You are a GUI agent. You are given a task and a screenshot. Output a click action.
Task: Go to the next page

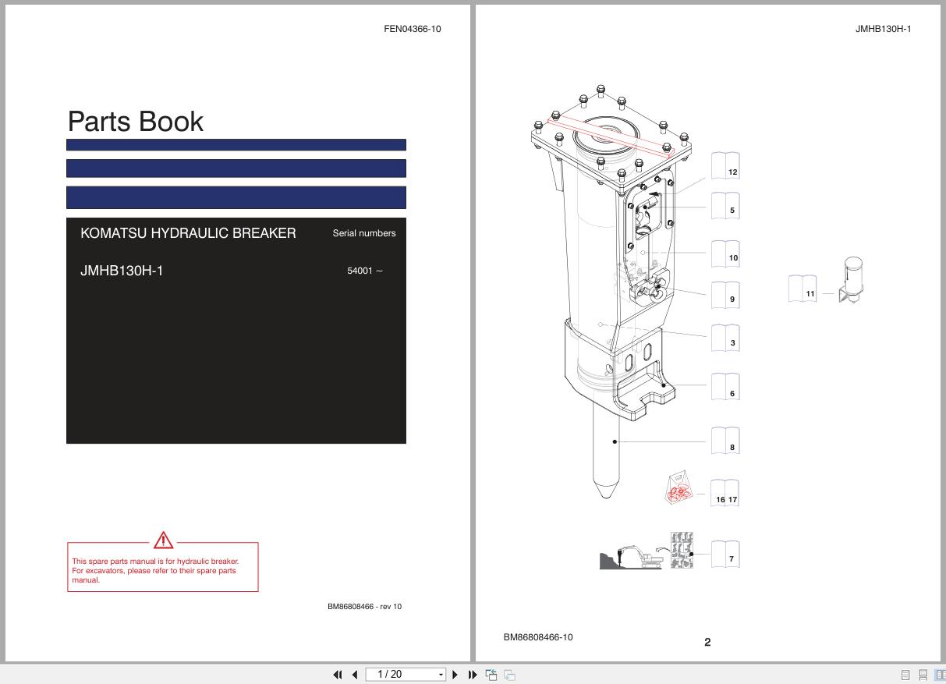click(x=455, y=675)
